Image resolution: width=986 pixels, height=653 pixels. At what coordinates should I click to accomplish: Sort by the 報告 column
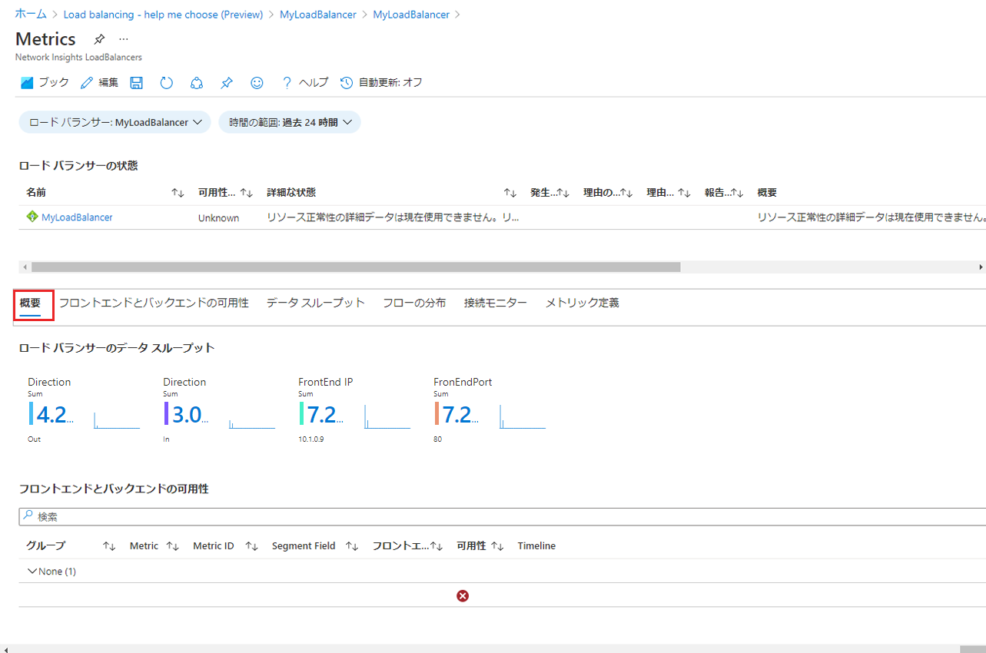[x=737, y=193]
